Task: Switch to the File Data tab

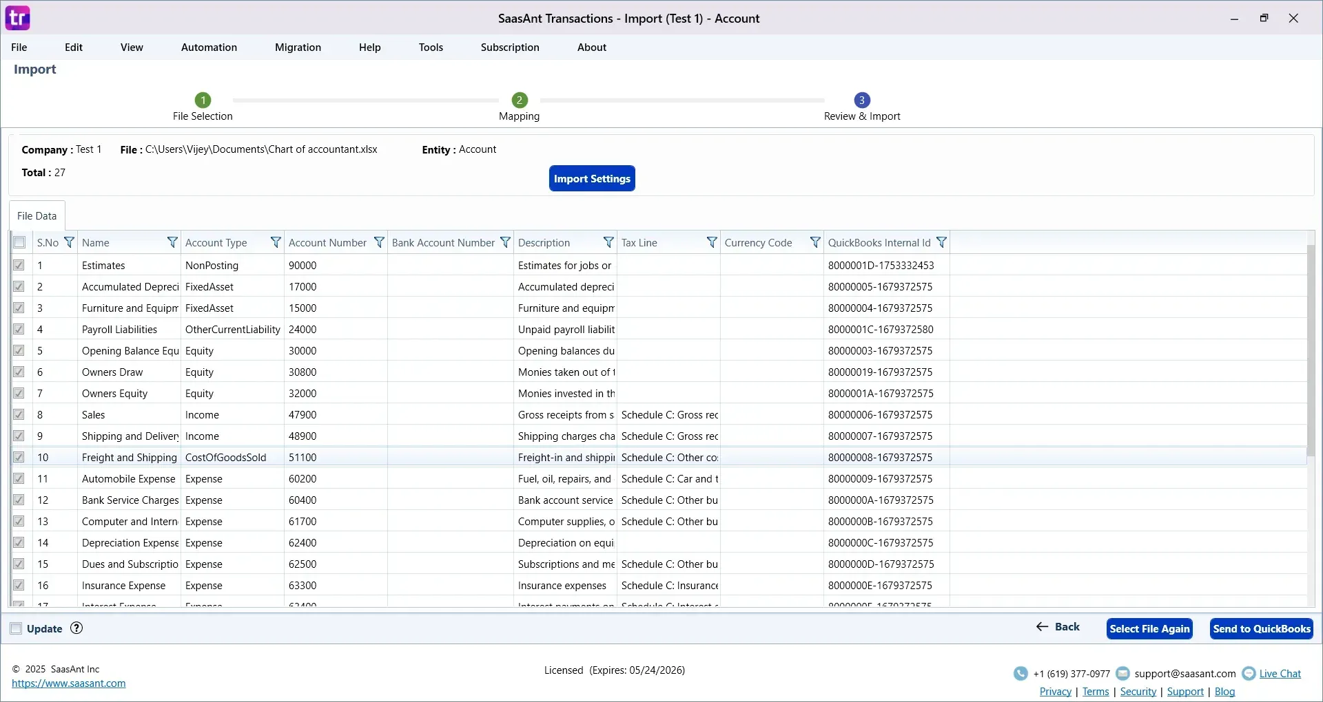Action: (37, 215)
